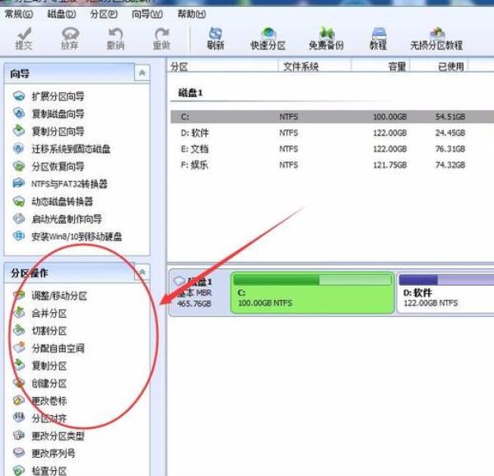
Task: Open 动态磁盘转换器
Action: point(53,201)
